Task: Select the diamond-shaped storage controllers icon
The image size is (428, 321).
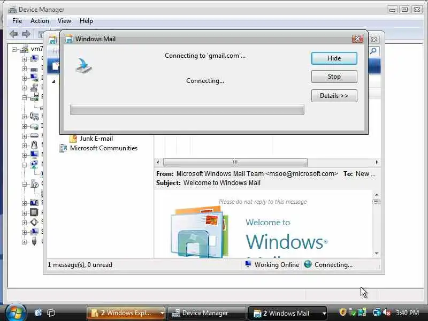Action: click(x=34, y=222)
